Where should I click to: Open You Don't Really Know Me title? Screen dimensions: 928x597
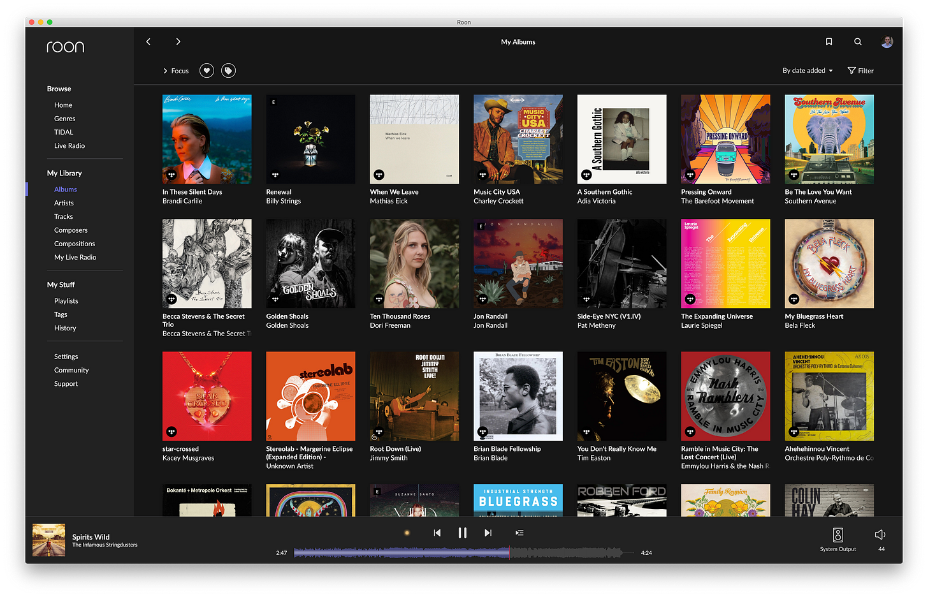click(617, 449)
